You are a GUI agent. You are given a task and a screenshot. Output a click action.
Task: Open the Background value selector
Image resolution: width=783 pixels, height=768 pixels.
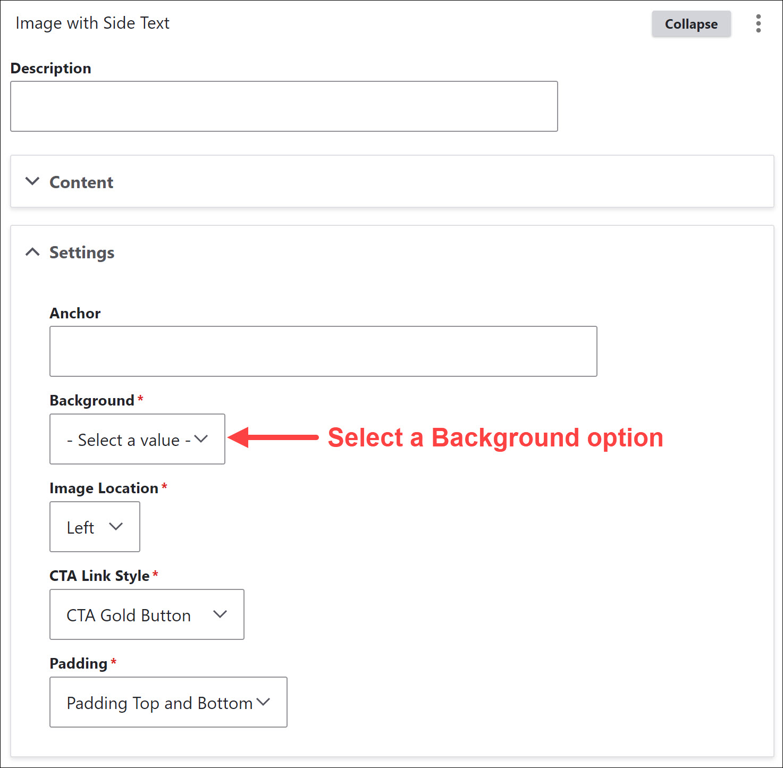coord(137,439)
